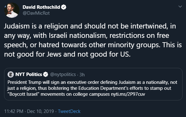Click David Rothschild's verified badge
The image size is (186, 117).
tap(64, 7)
